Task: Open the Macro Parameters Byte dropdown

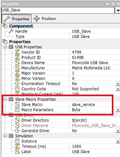Action: (118, 110)
